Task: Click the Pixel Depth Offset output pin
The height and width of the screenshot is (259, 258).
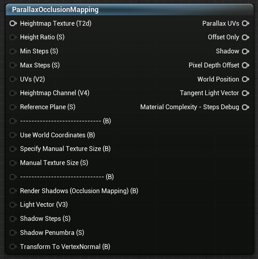Action: point(246,65)
